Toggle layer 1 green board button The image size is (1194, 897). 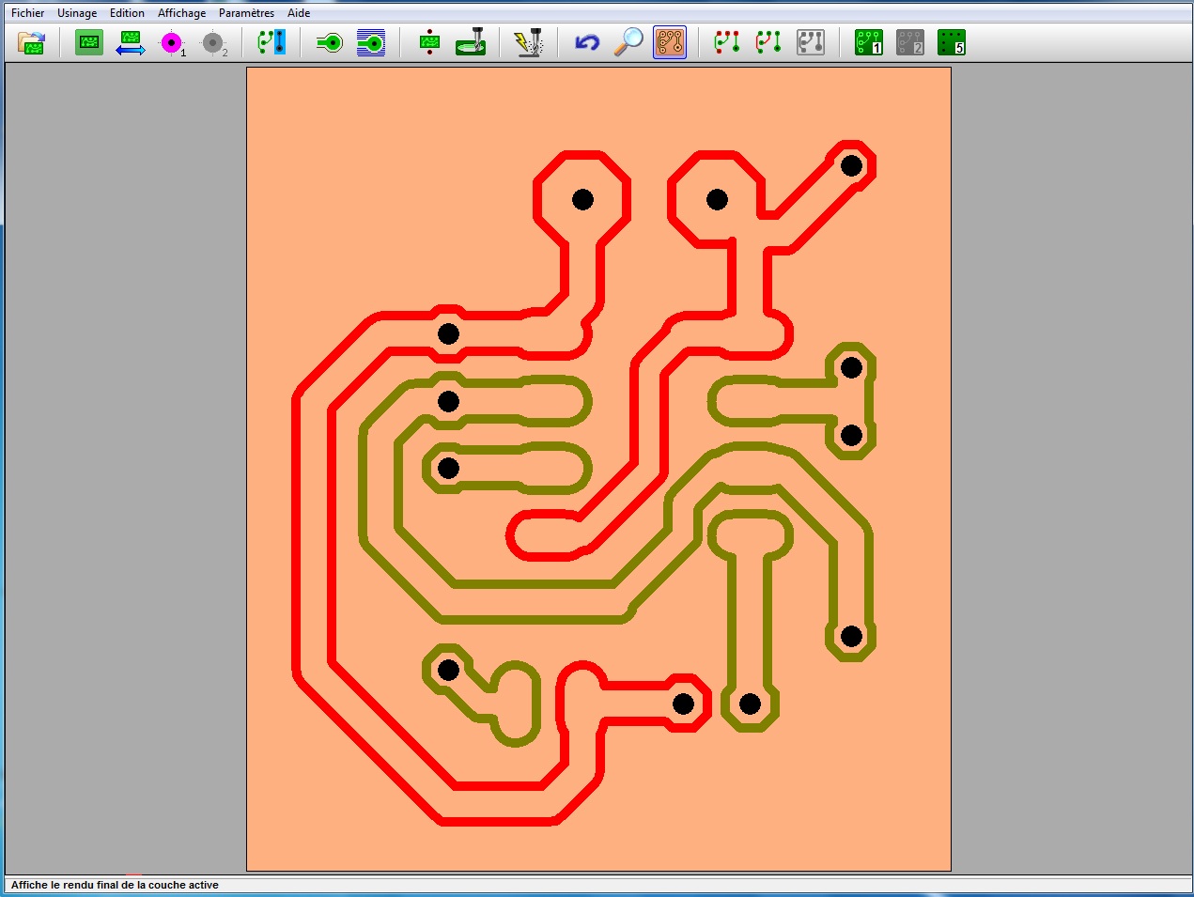click(869, 43)
